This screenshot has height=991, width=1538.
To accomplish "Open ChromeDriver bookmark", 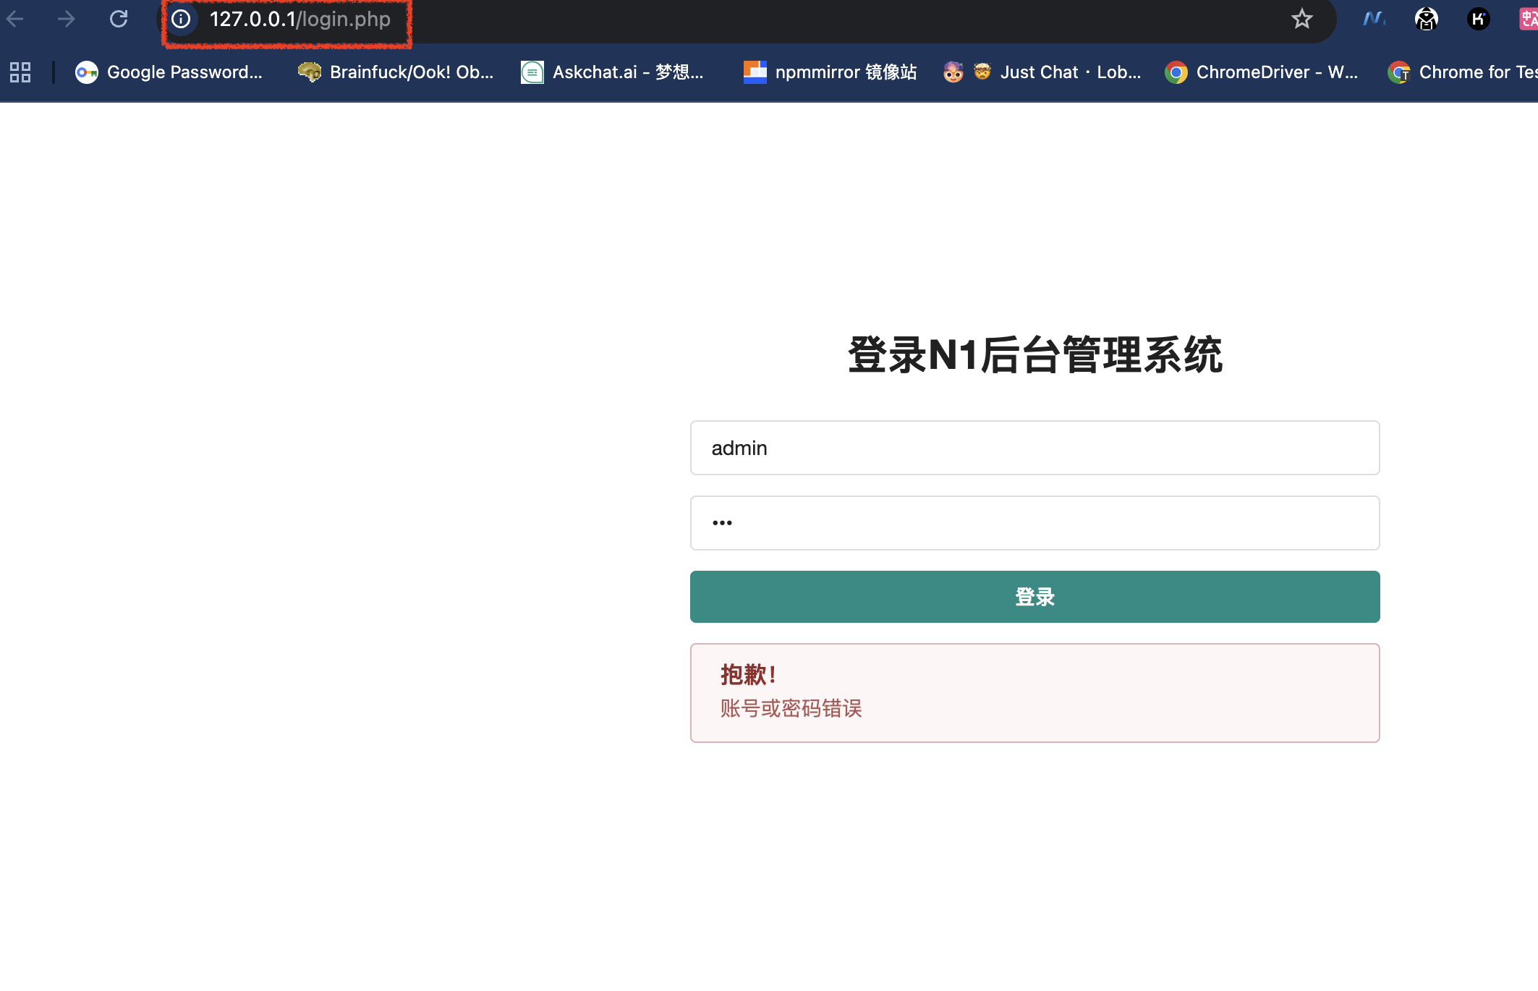I will [1262, 72].
